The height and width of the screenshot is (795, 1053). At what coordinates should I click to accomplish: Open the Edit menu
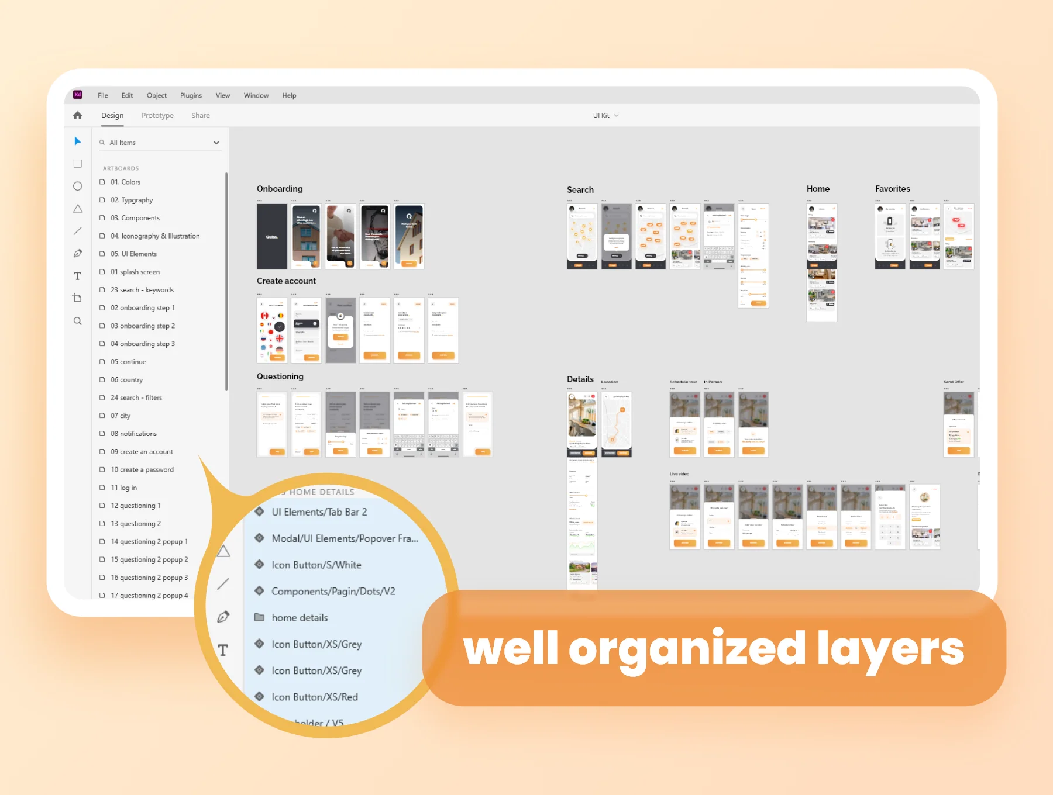click(x=127, y=95)
